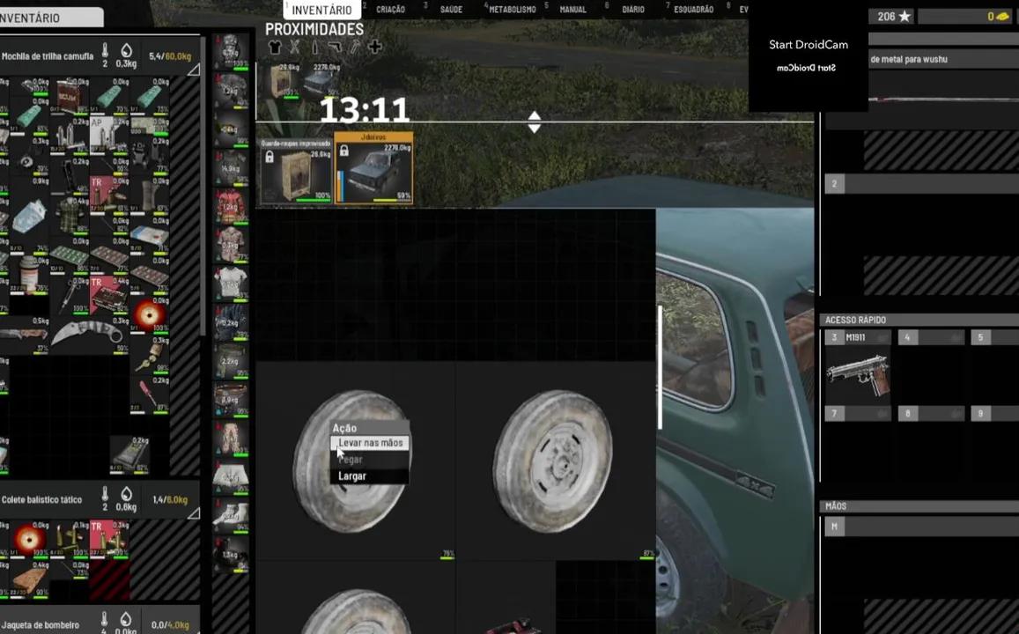The height and width of the screenshot is (634, 1019).
Task: Click the left inventory panel scrollbar
Action: click(x=203, y=185)
